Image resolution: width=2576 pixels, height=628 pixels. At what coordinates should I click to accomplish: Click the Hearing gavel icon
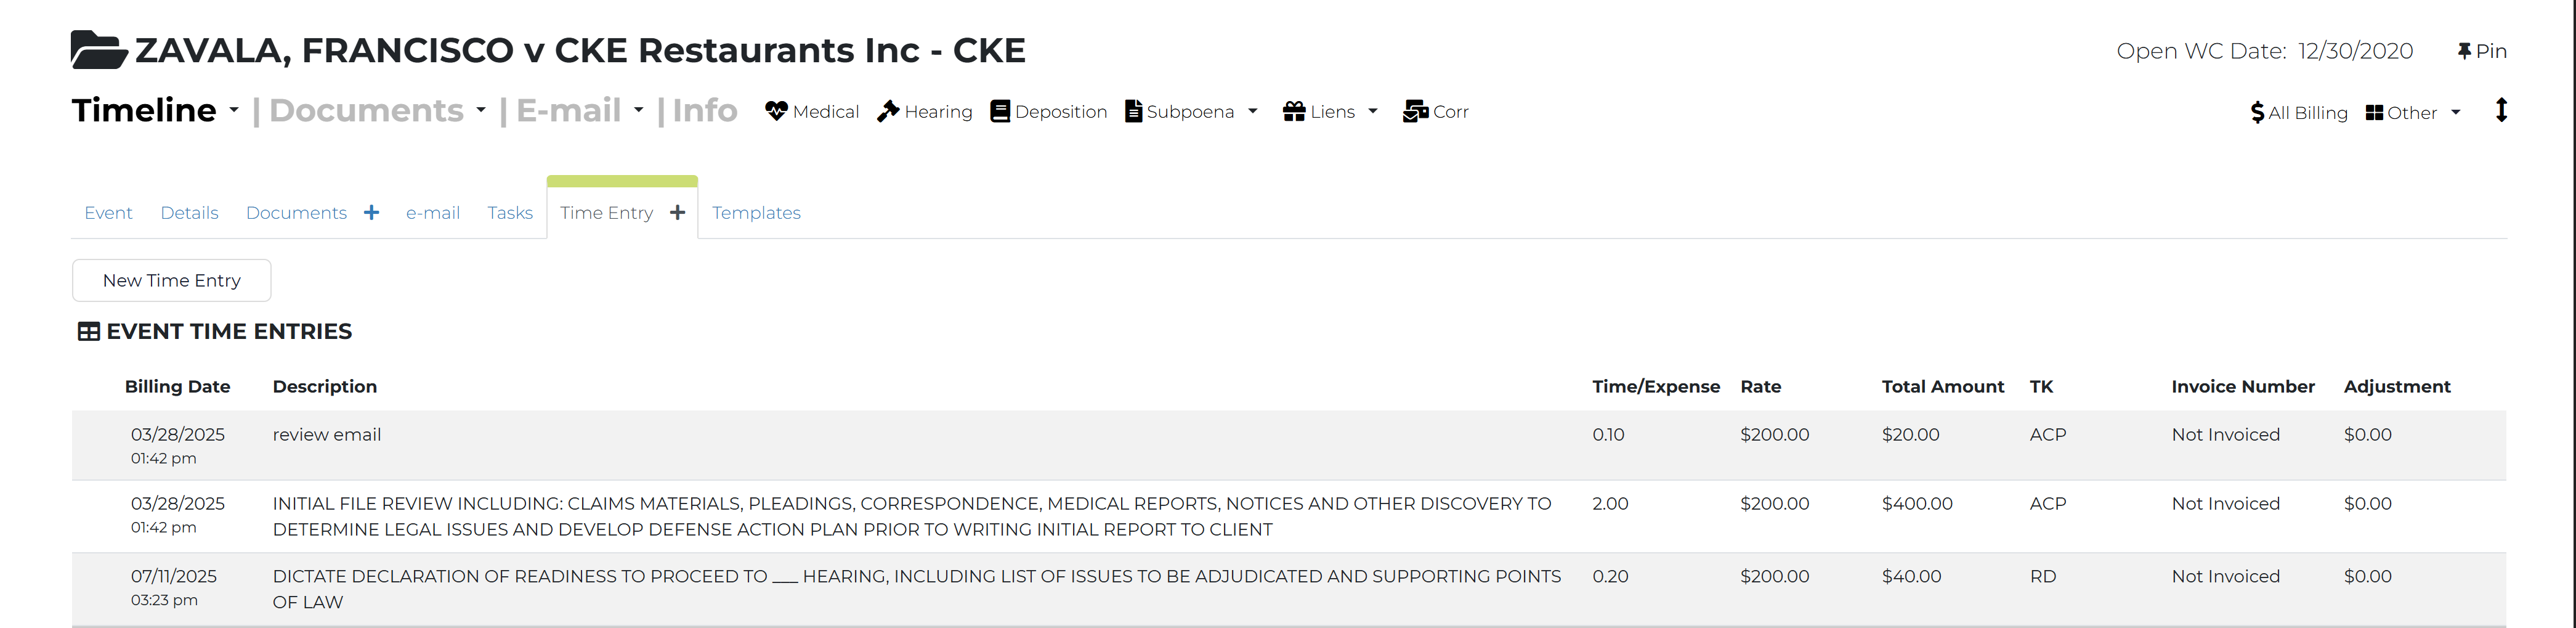point(888,111)
